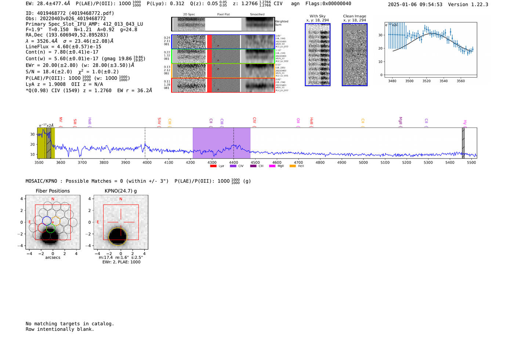
Task: Click the green fiber circle in Fiber Positions
Action: point(51,228)
